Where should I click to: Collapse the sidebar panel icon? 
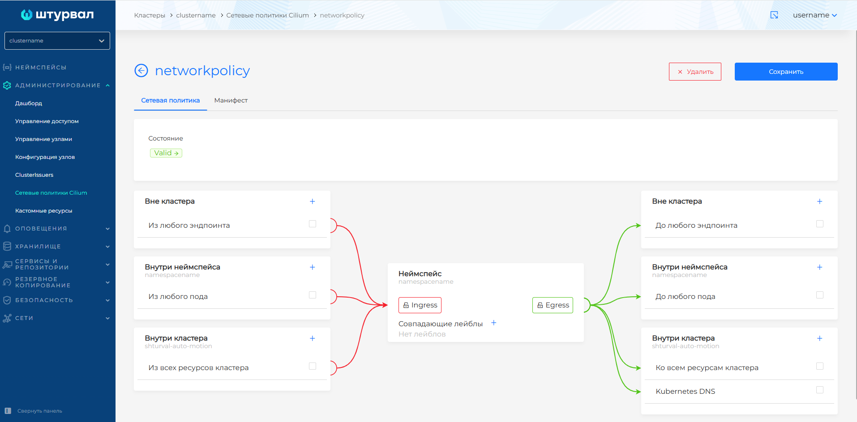8,411
